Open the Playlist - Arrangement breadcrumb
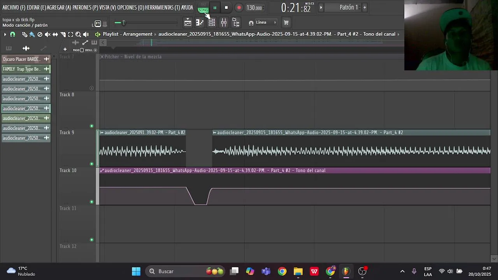The width and height of the screenshot is (498, 280). (128, 34)
